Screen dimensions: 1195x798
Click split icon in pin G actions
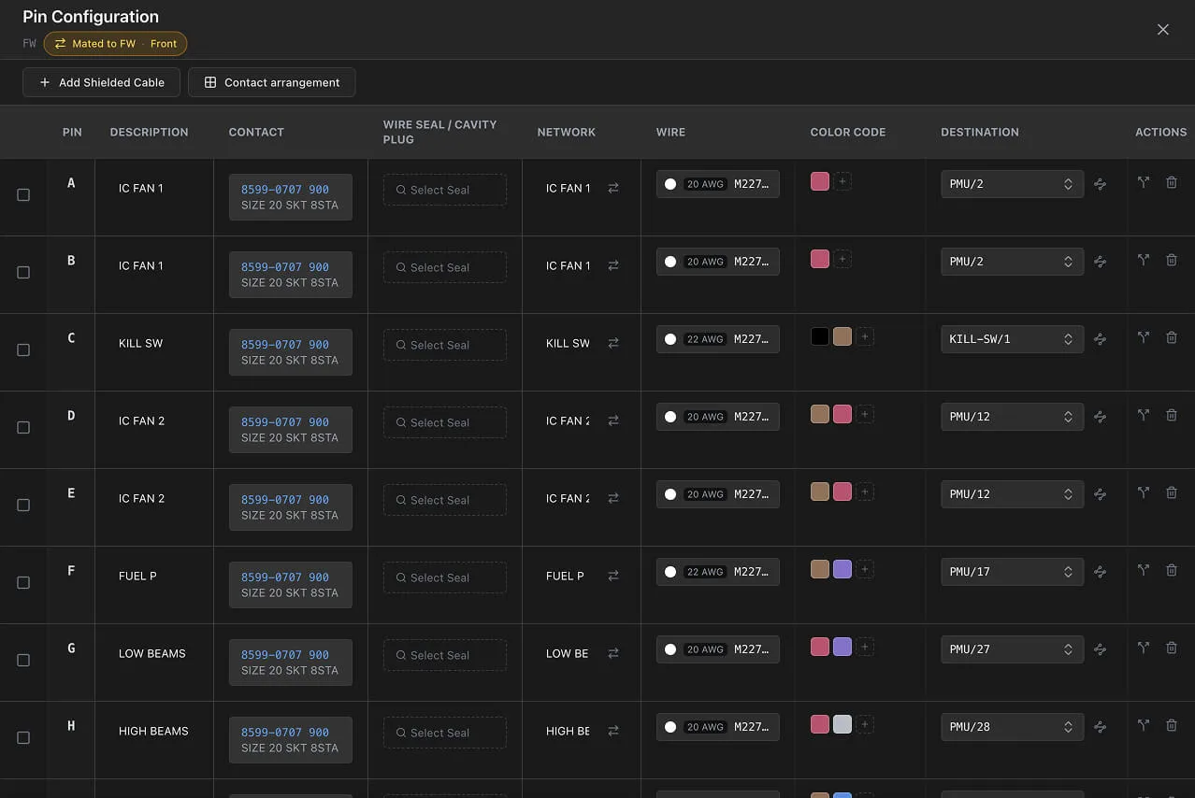pyautogui.click(x=1143, y=648)
